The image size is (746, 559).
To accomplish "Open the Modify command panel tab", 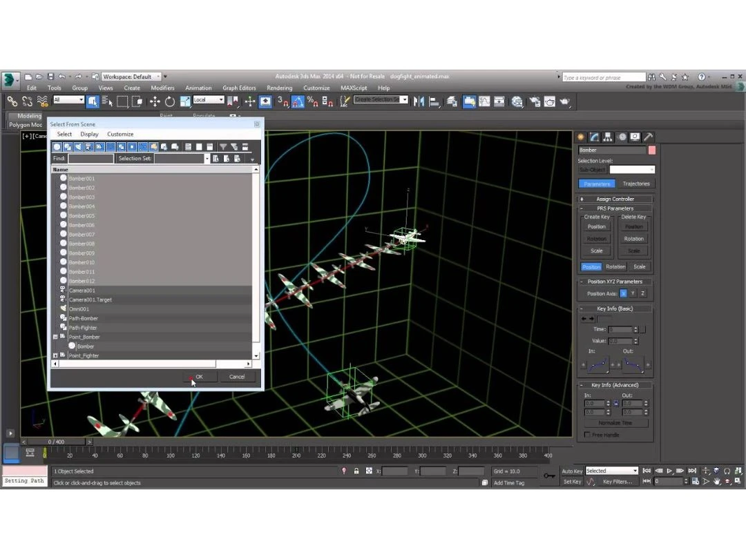I will coord(594,137).
